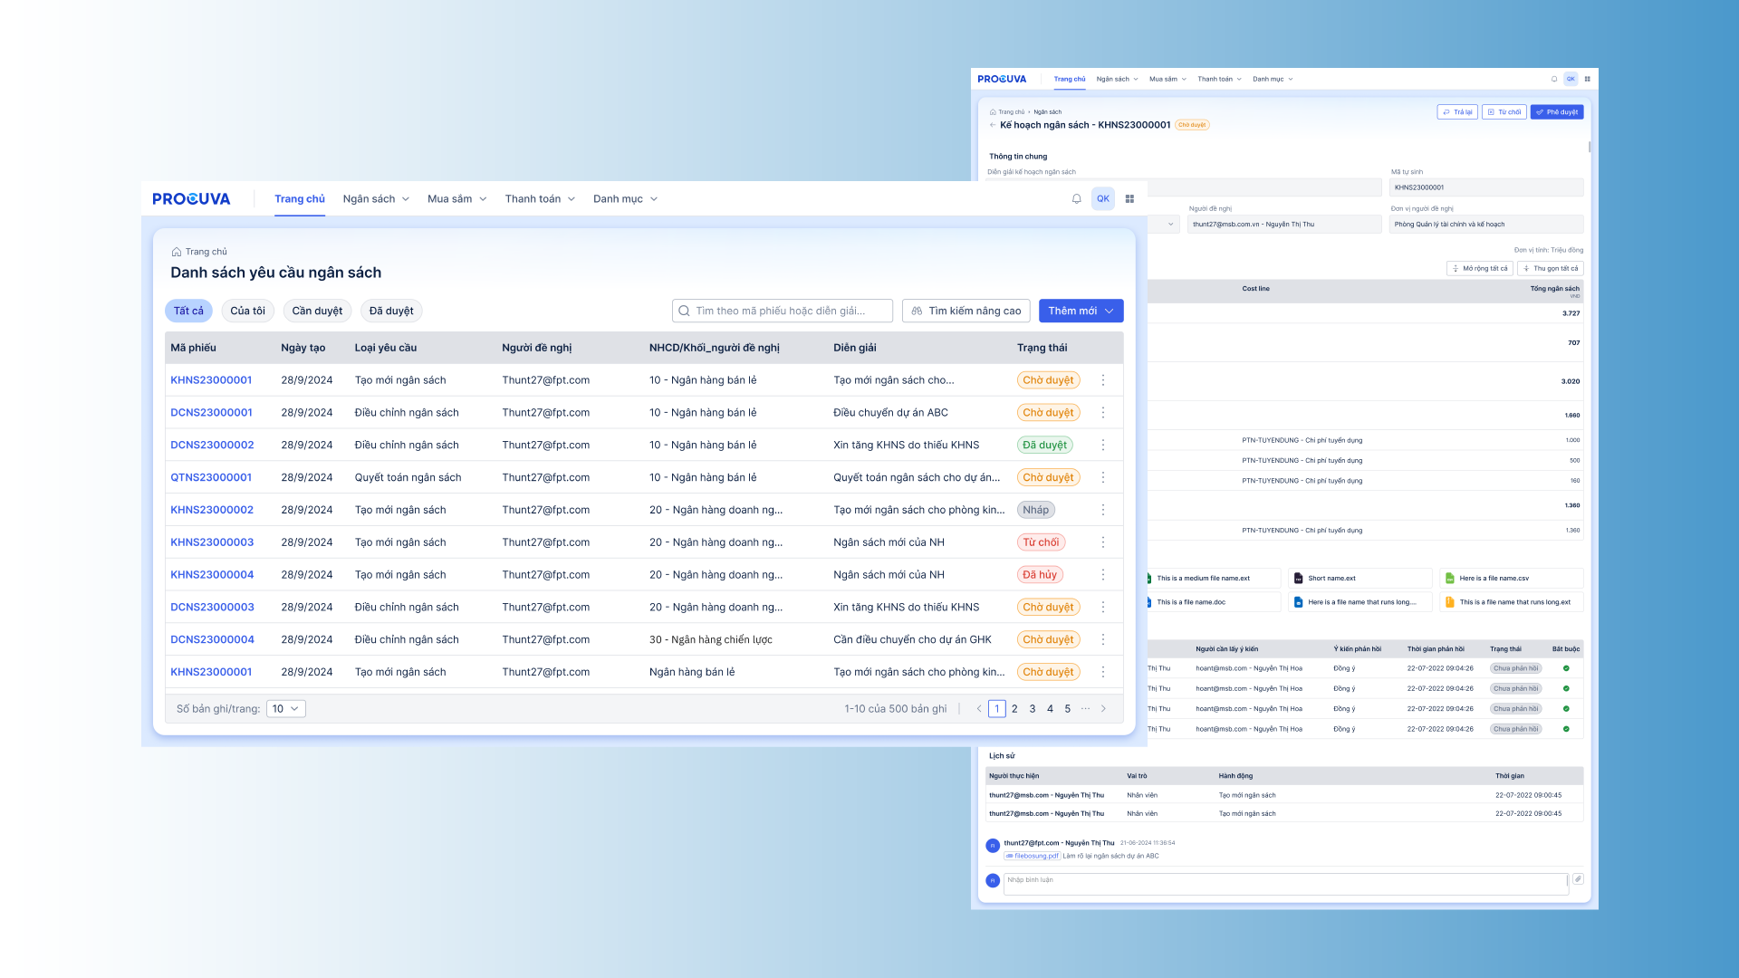This screenshot has height=978, width=1739.
Task: Click the QK user avatar in front window
Action: pos(1103,199)
